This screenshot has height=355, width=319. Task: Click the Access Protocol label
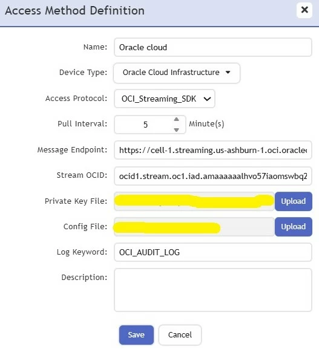tap(76, 98)
